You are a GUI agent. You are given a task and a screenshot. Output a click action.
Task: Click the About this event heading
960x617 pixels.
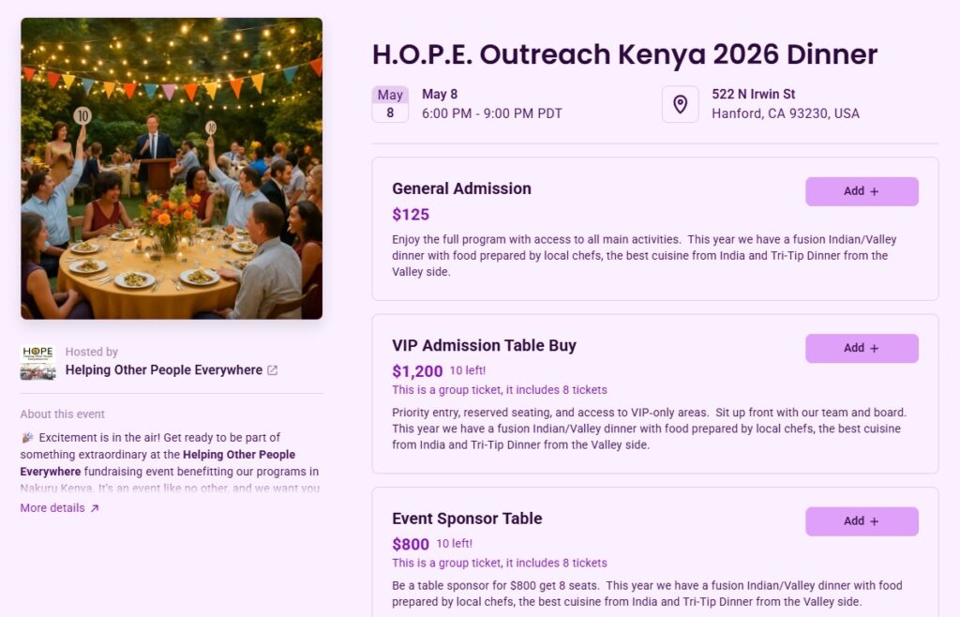63,414
